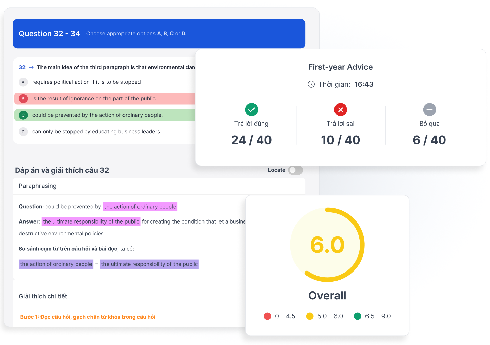
Task: Choose 'can only be stopped by educating business leaders'
Action: 97,132
